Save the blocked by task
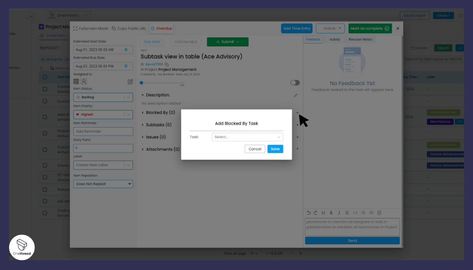This screenshot has width=473, height=270. pos(275,149)
